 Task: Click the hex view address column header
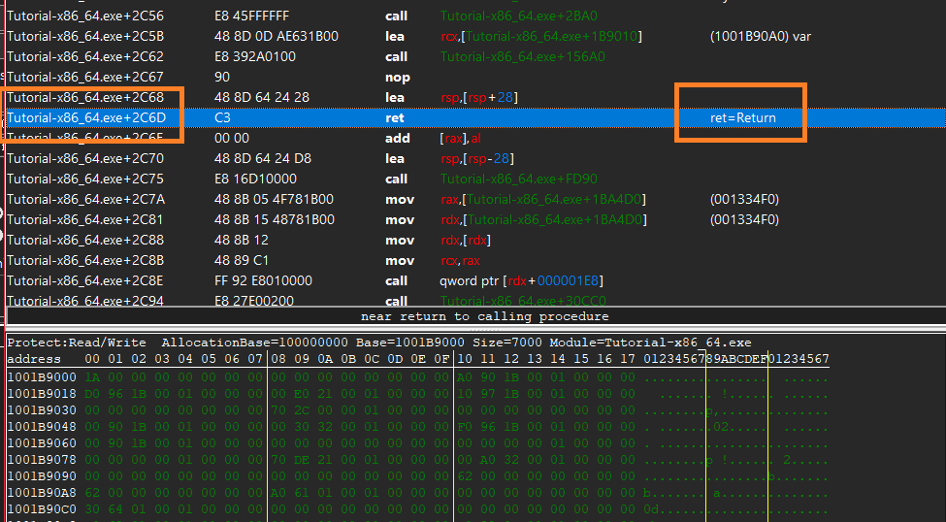[34, 359]
